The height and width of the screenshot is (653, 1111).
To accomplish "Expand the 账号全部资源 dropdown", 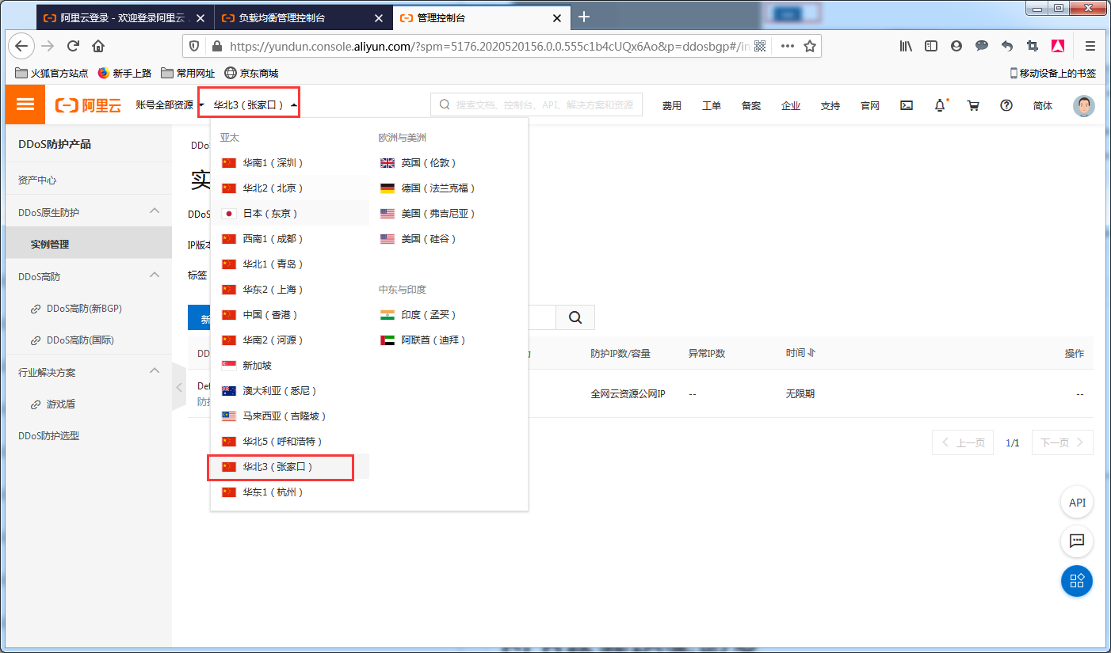I will click(170, 104).
